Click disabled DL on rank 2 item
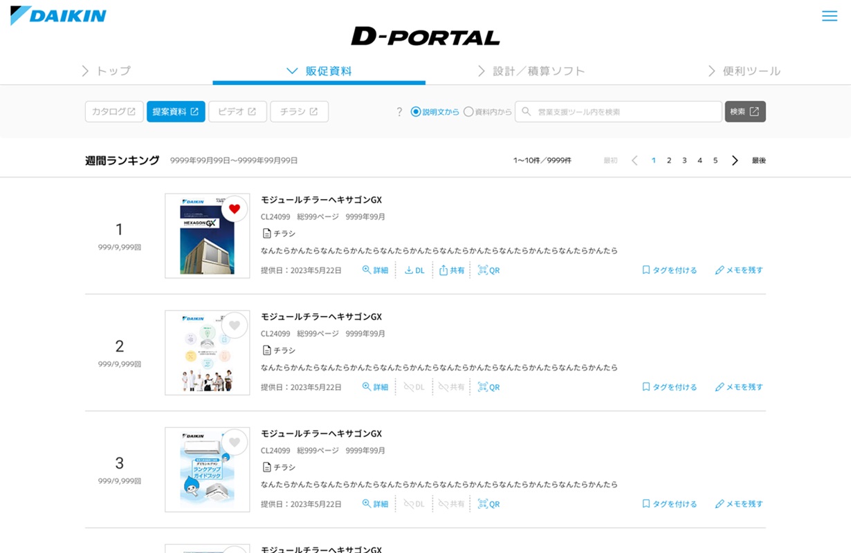Viewport: 851px width, 553px height. 414,387
